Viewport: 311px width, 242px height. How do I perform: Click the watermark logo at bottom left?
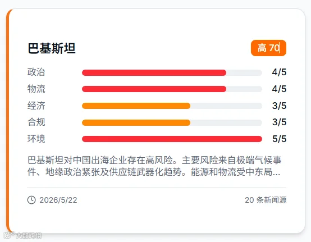coord(22,235)
